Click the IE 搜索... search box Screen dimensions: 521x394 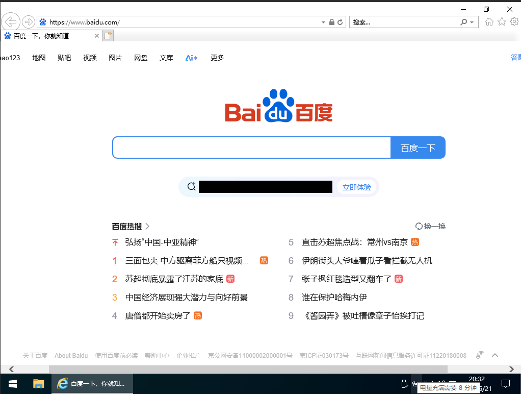pyautogui.click(x=404, y=22)
